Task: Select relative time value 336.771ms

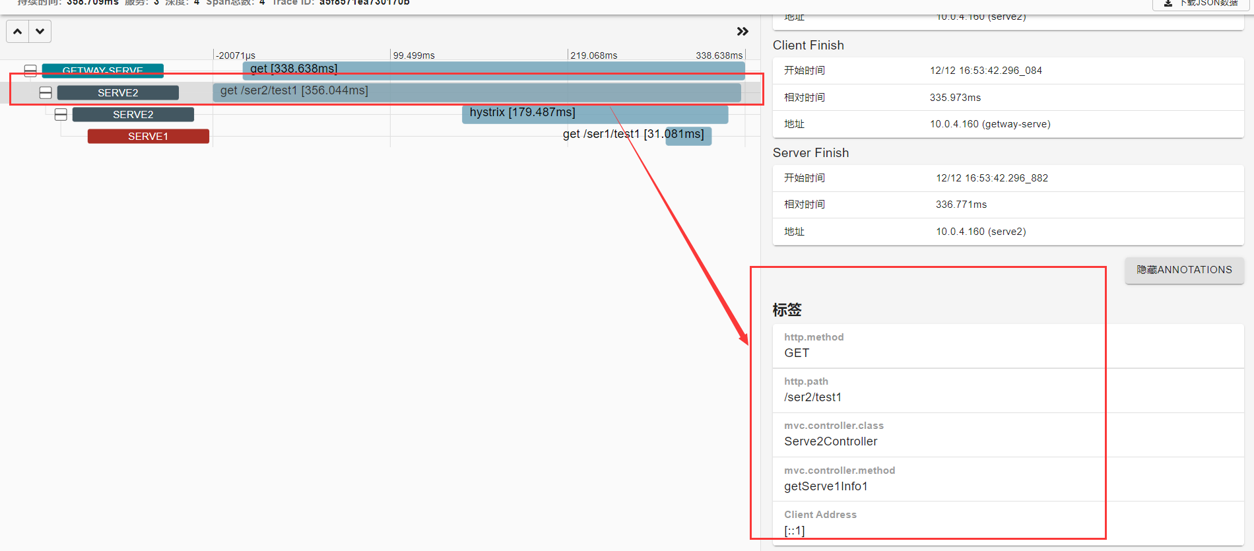Action: pos(961,205)
